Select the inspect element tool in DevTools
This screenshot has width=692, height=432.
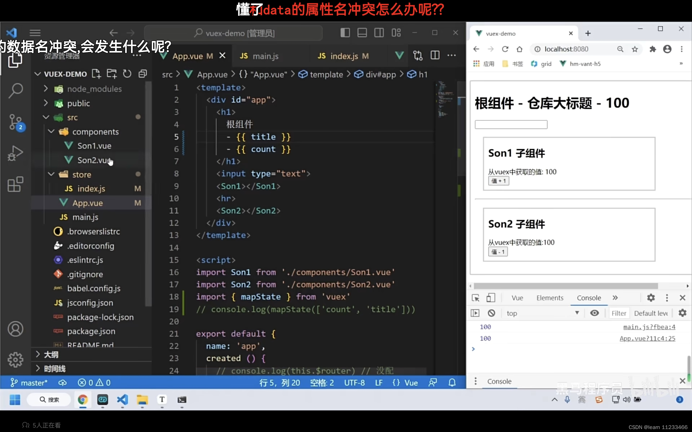point(475,298)
